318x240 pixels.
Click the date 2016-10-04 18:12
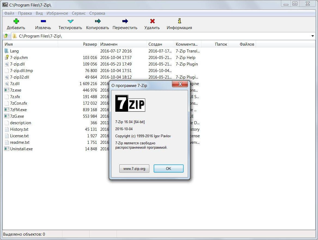116,77
